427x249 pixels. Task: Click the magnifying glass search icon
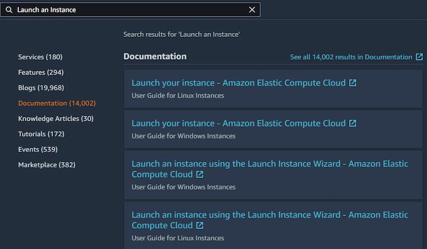(9, 10)
